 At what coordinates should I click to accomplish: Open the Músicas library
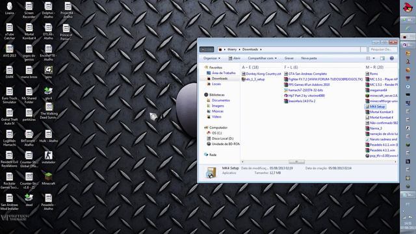(218, 111)
